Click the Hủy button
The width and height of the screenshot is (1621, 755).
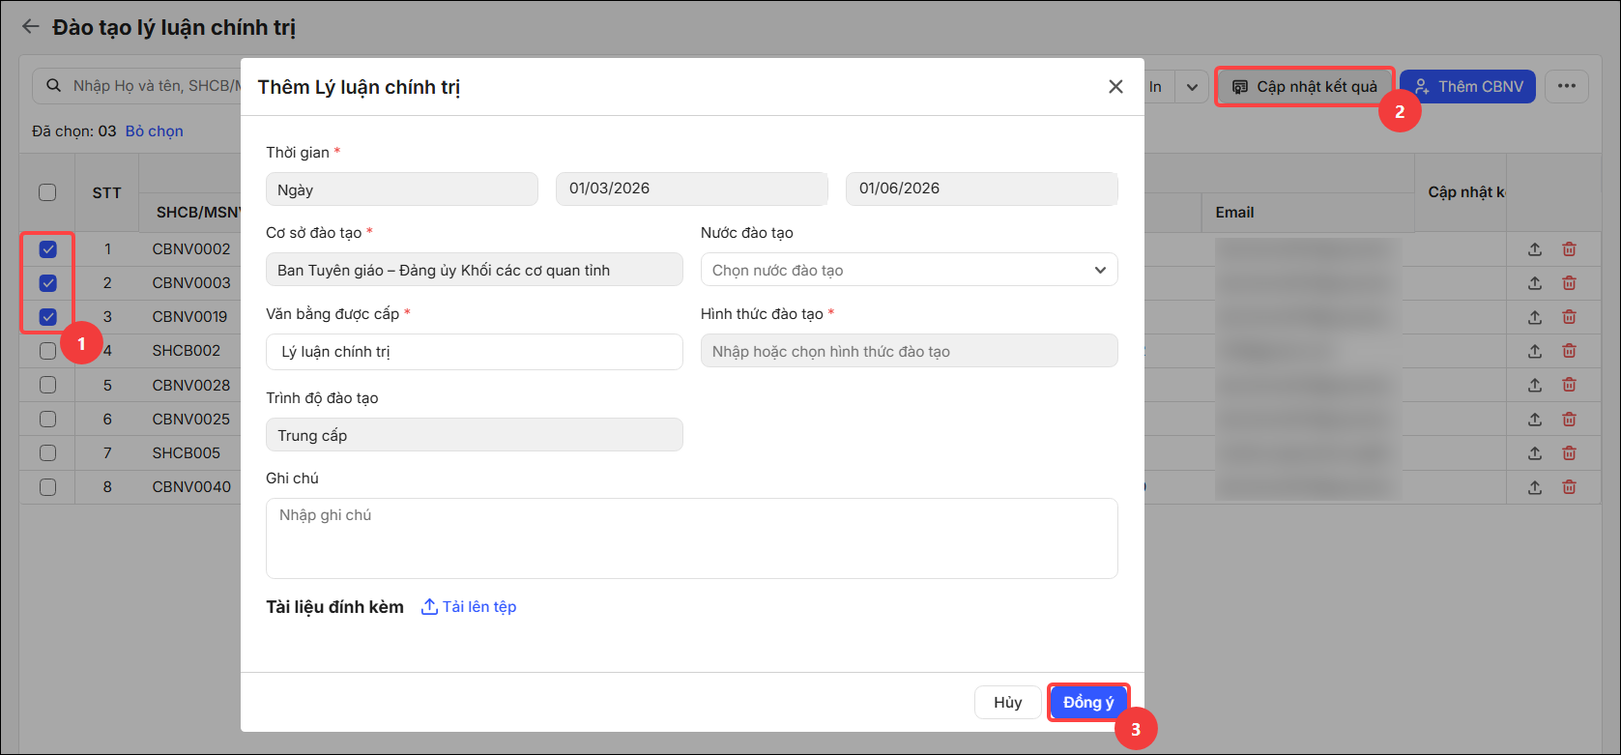1007,703
